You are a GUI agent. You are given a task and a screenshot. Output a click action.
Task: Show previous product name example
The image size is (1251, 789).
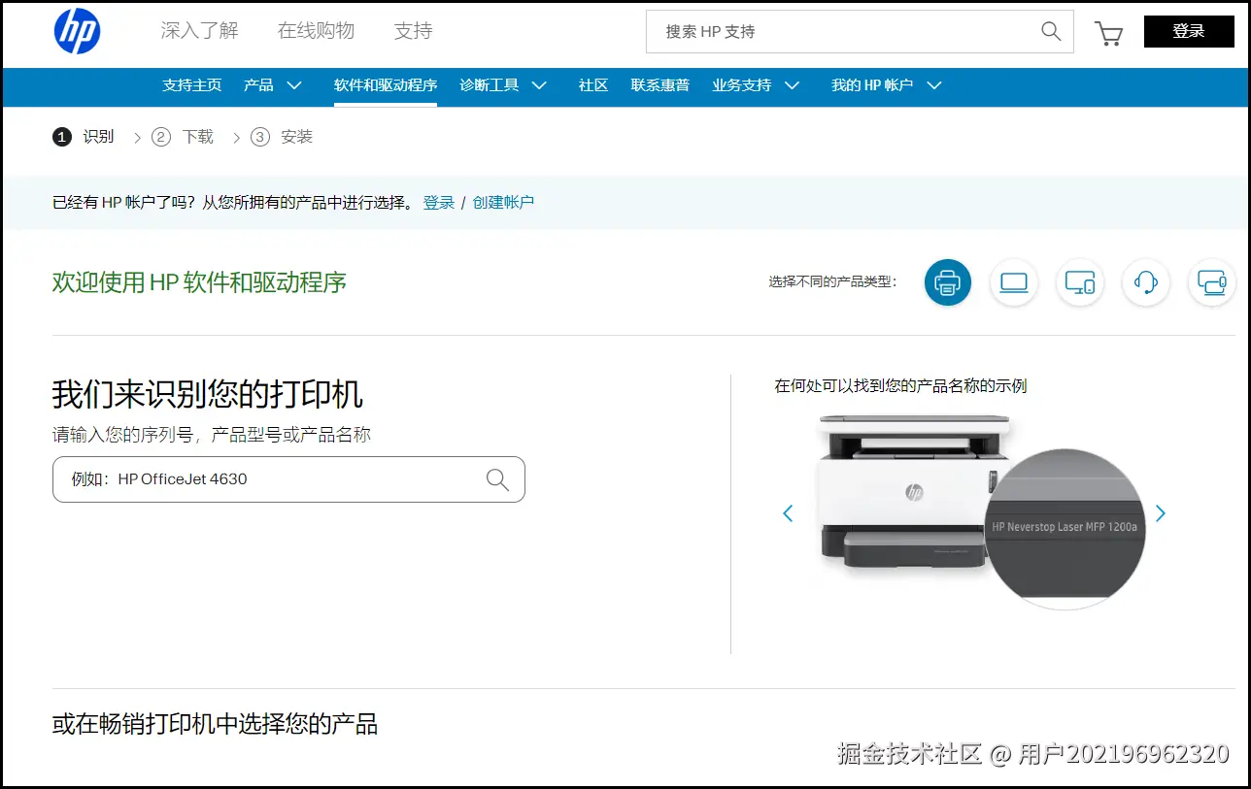(788, 513)
